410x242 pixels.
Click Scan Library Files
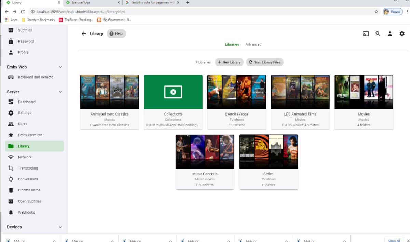pyautogui.click(x=264, y=62)
